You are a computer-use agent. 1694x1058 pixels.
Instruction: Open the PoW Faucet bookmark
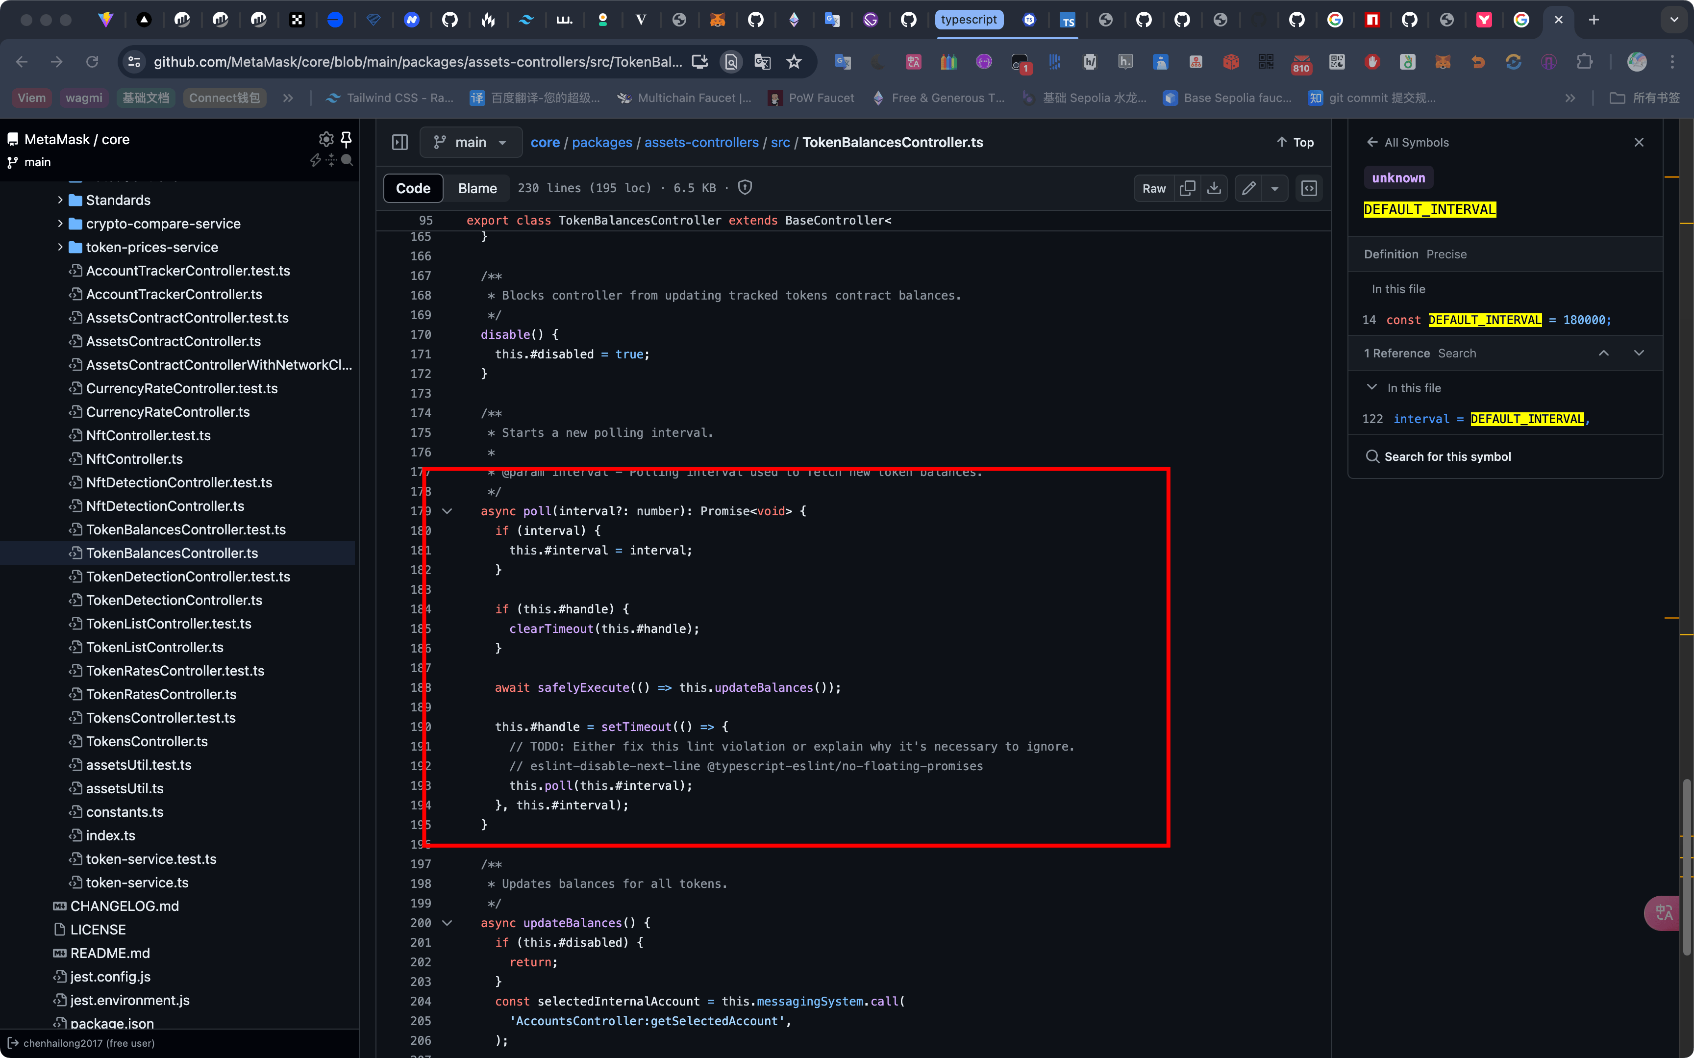pyautogui.click(x=811, y=98)
